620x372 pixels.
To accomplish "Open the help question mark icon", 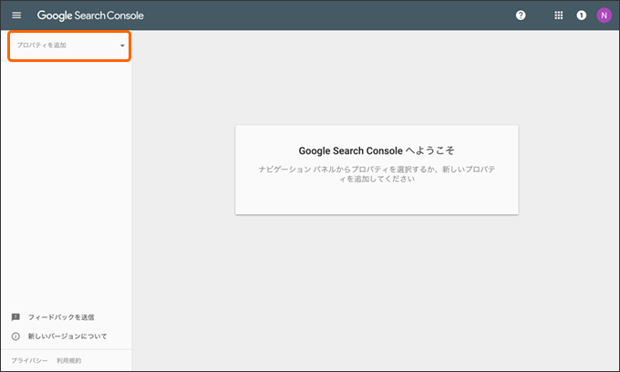I will [x=521, y=15].
